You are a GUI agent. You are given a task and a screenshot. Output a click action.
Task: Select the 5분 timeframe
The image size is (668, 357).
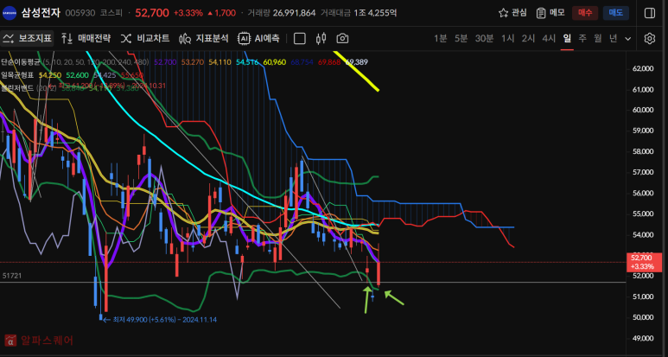[x=461, y=39]
